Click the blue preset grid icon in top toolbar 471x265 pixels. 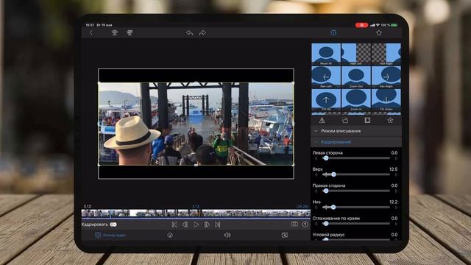[x=333, y=32]
